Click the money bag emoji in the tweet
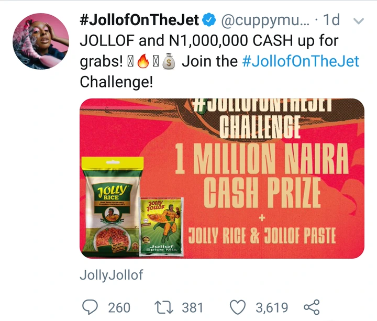The height and width of the screenshot is (321, 377). pyautogui.click(x=168, y=62)
